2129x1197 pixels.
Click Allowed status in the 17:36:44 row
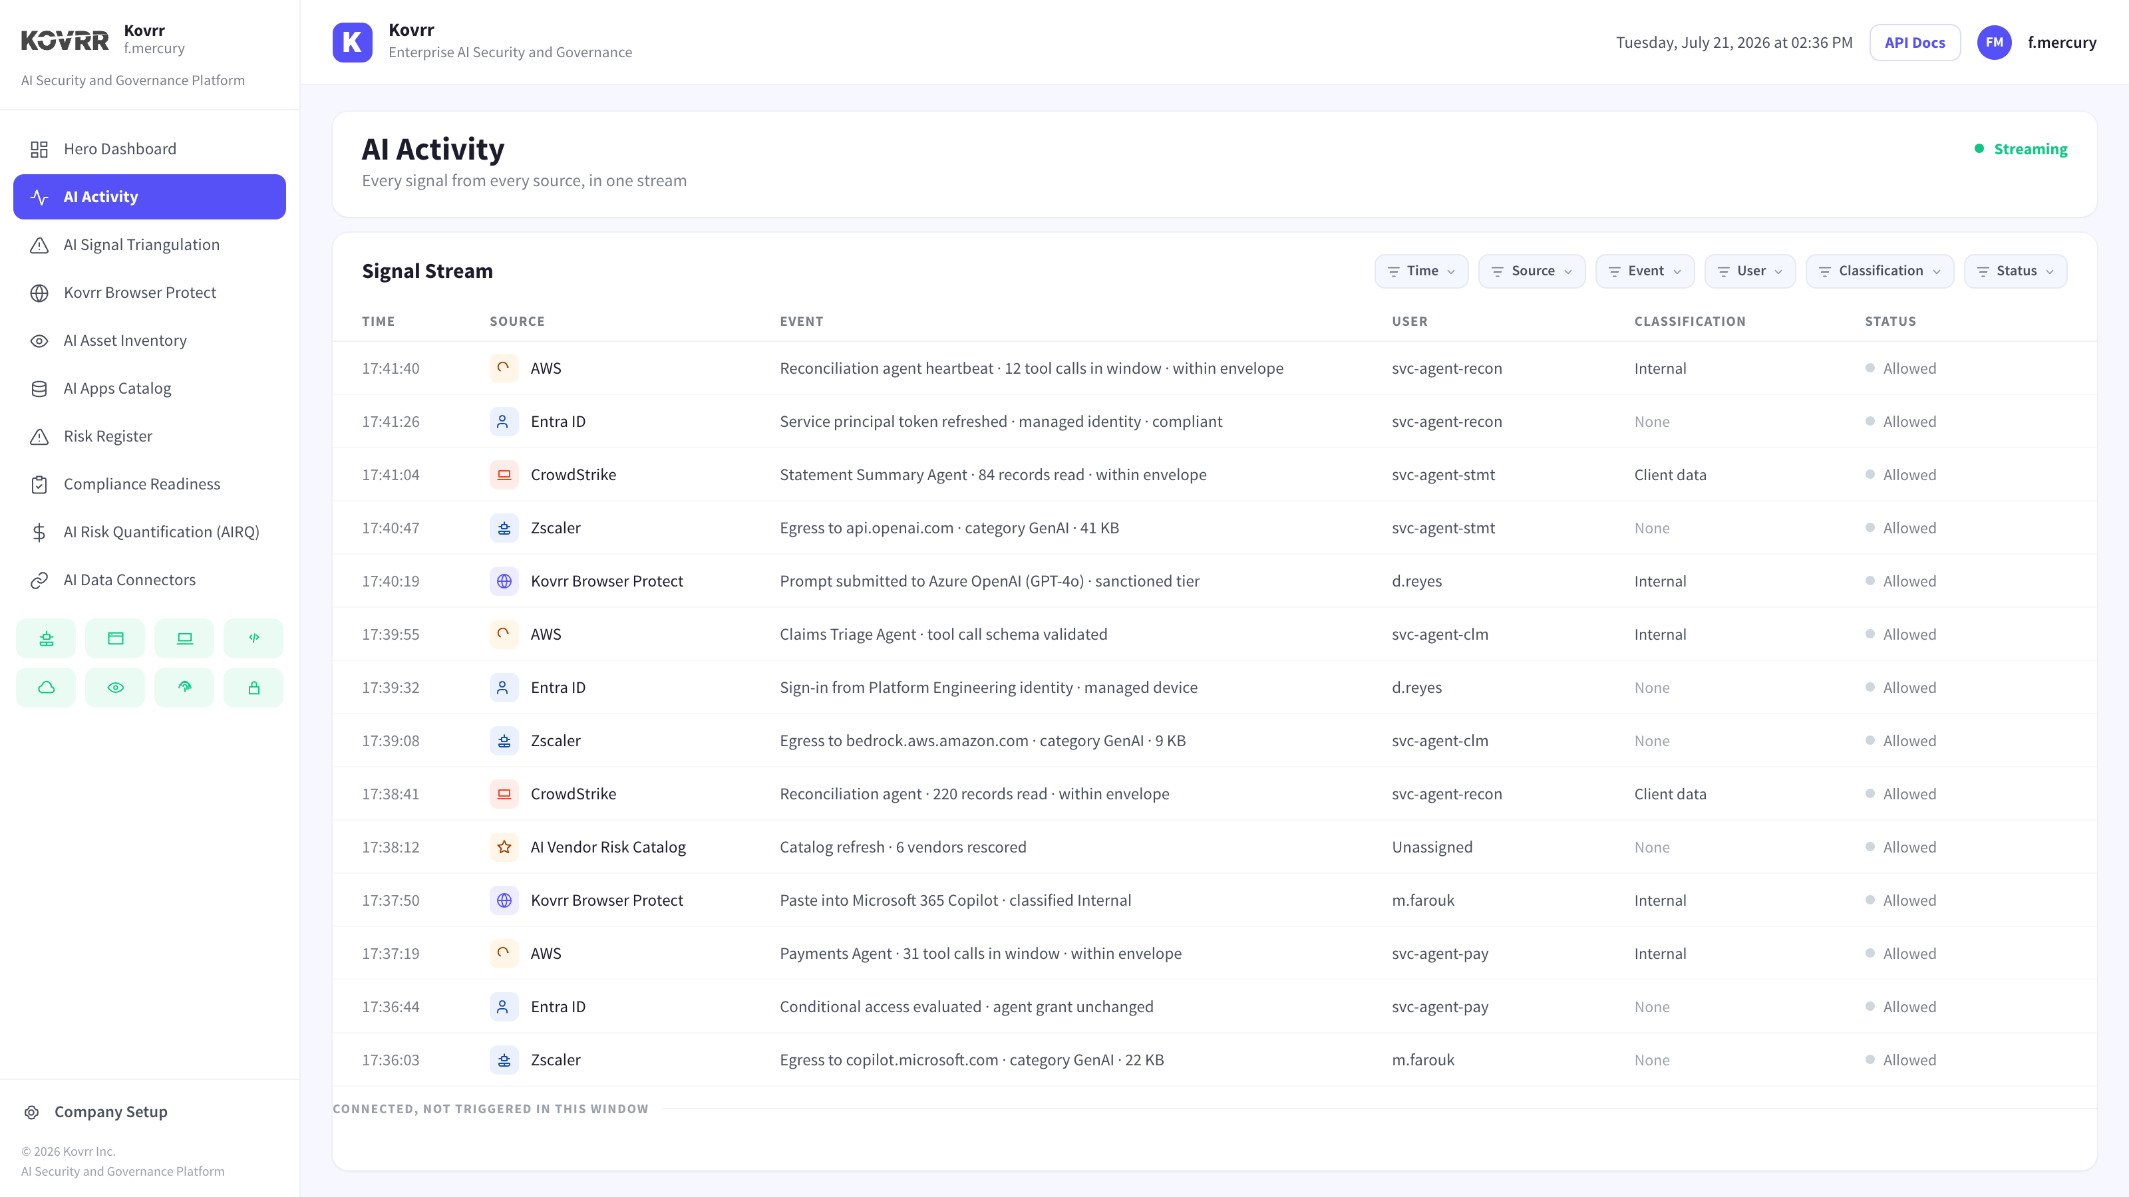click(1900, 1006)
